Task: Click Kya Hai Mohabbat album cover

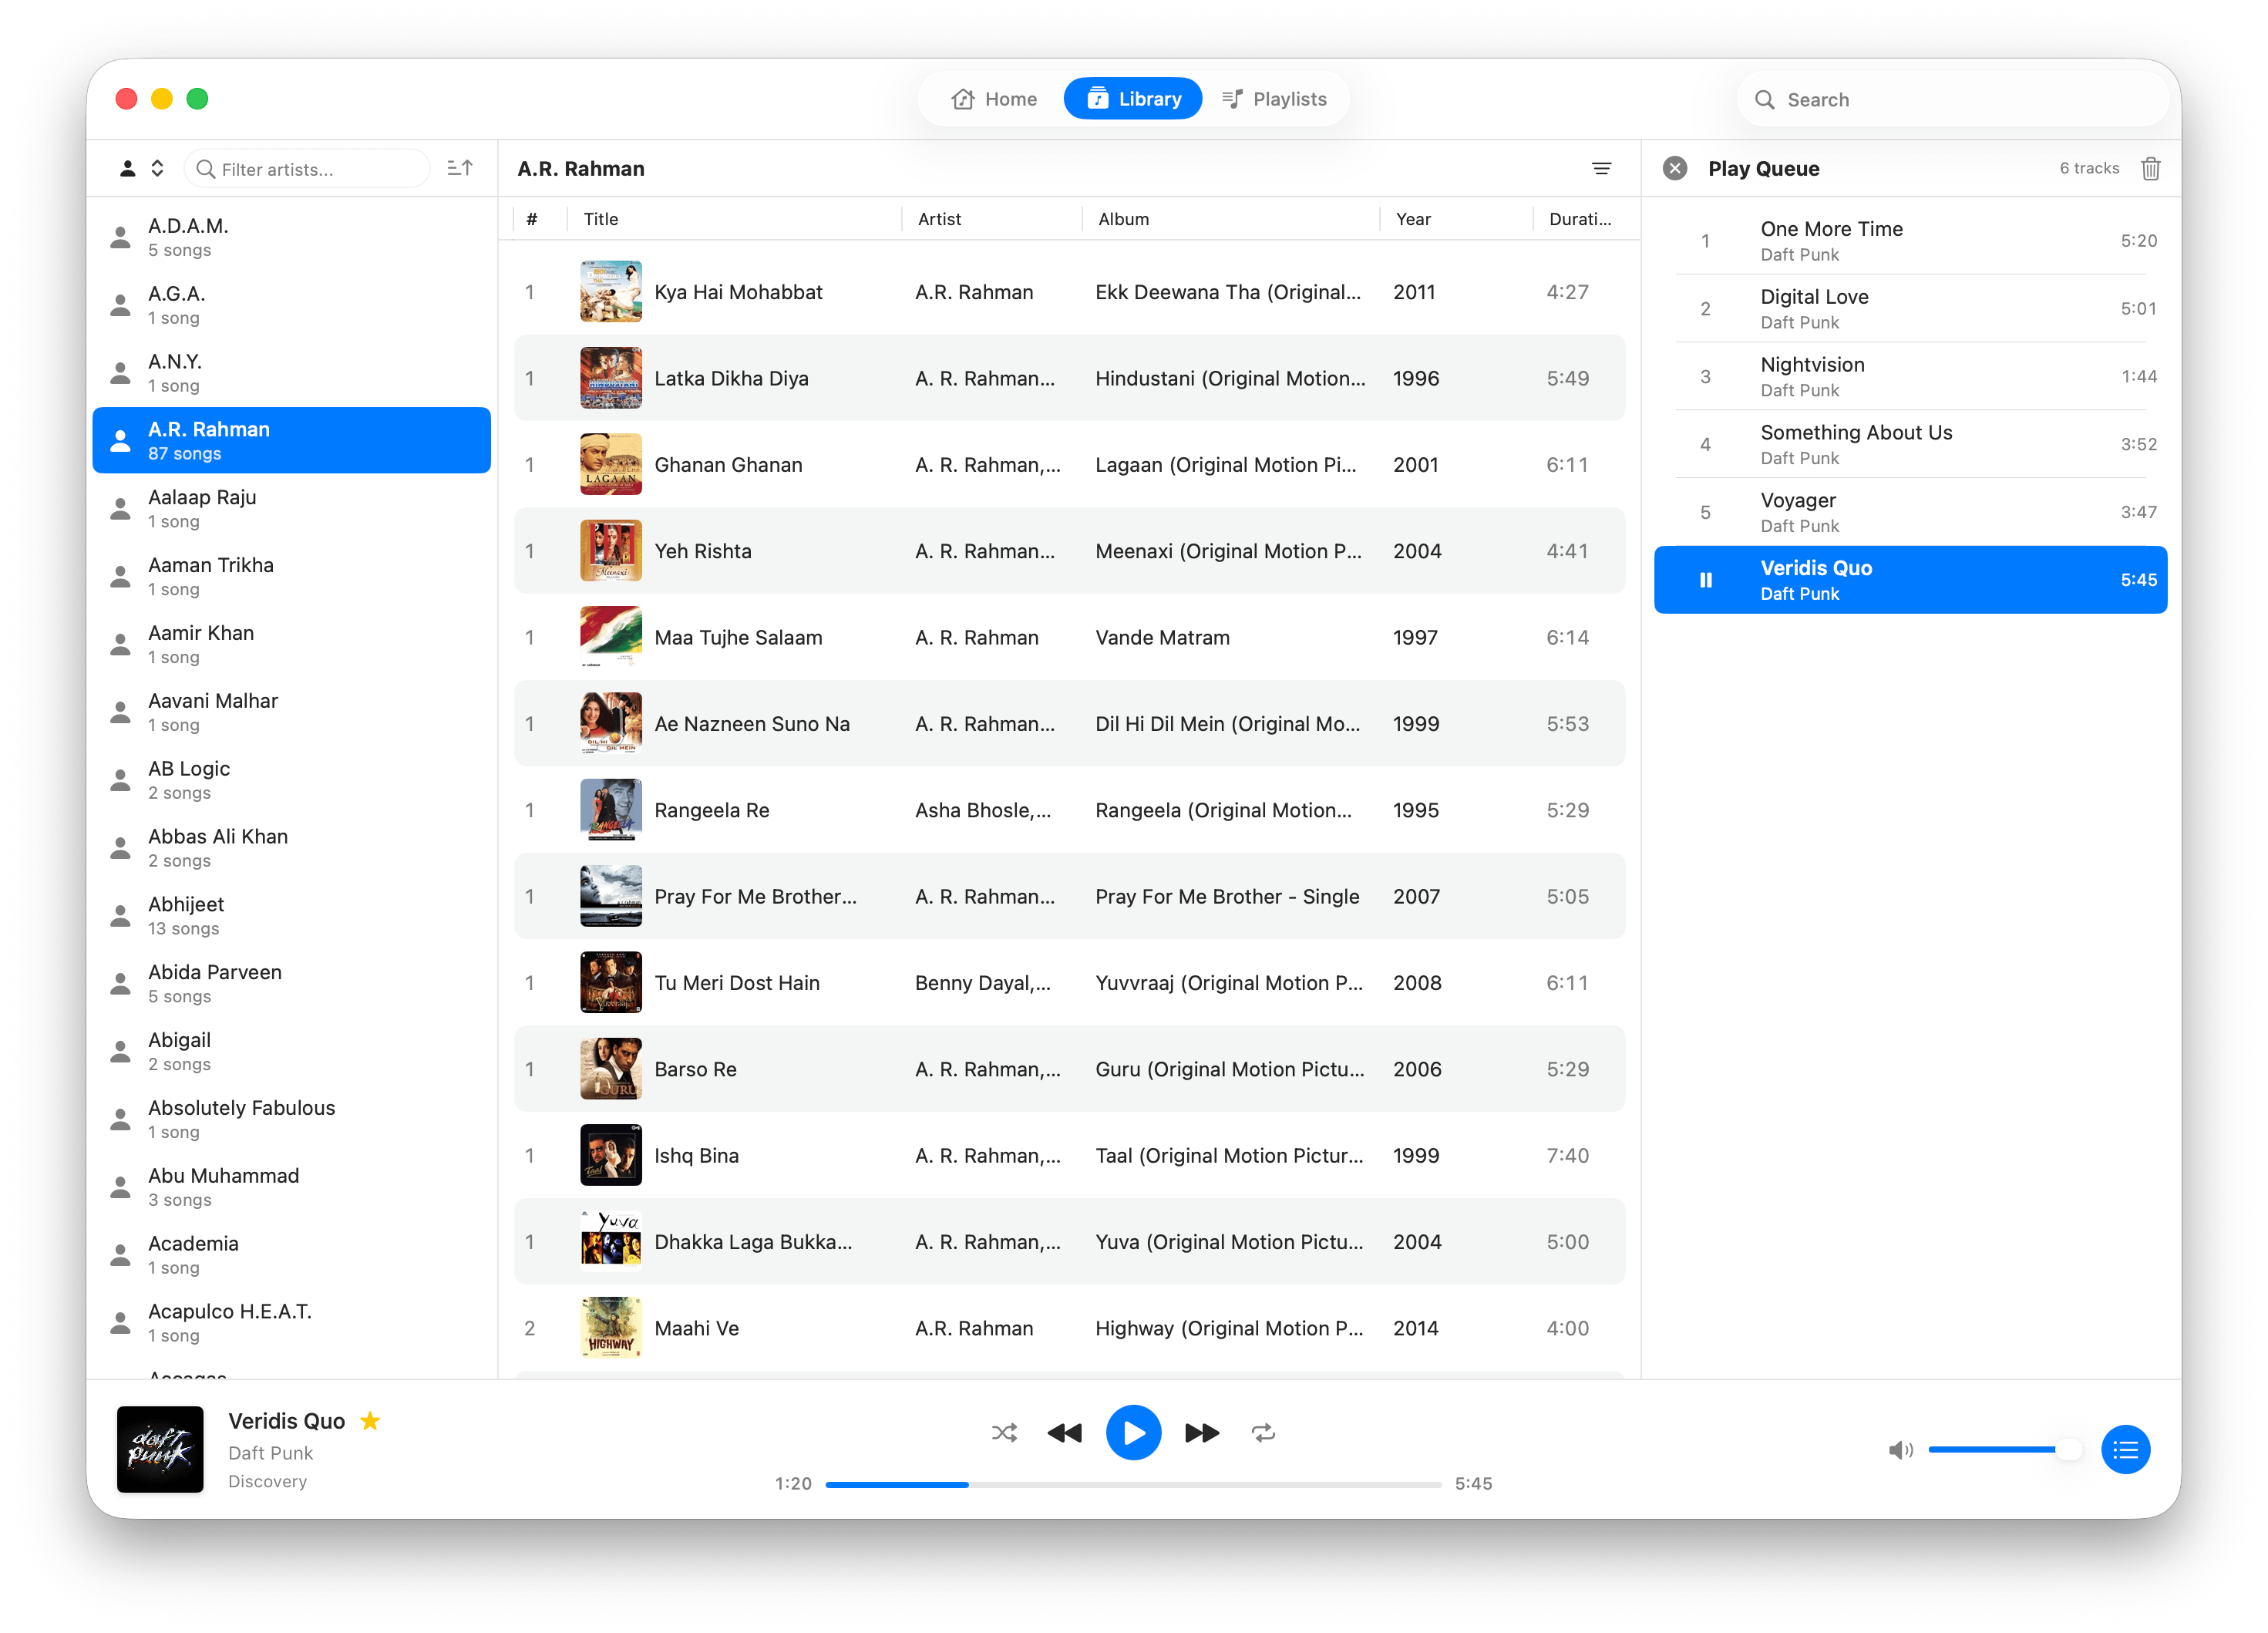Action: click(611, 292)
